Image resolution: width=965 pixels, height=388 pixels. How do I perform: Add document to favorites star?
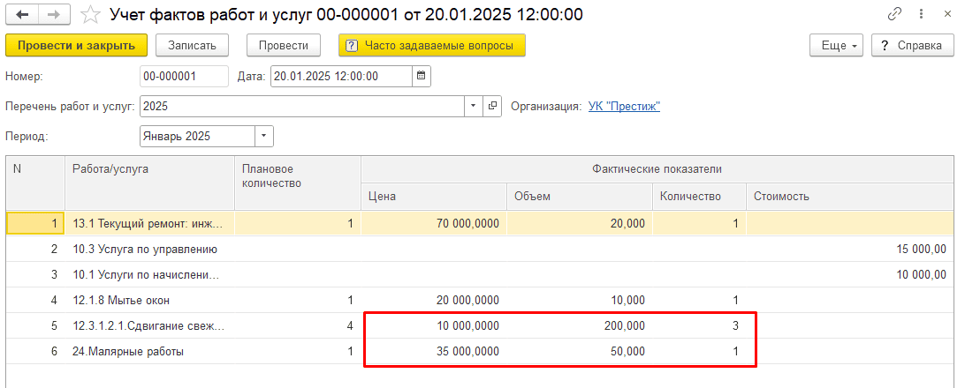(89, 15)
